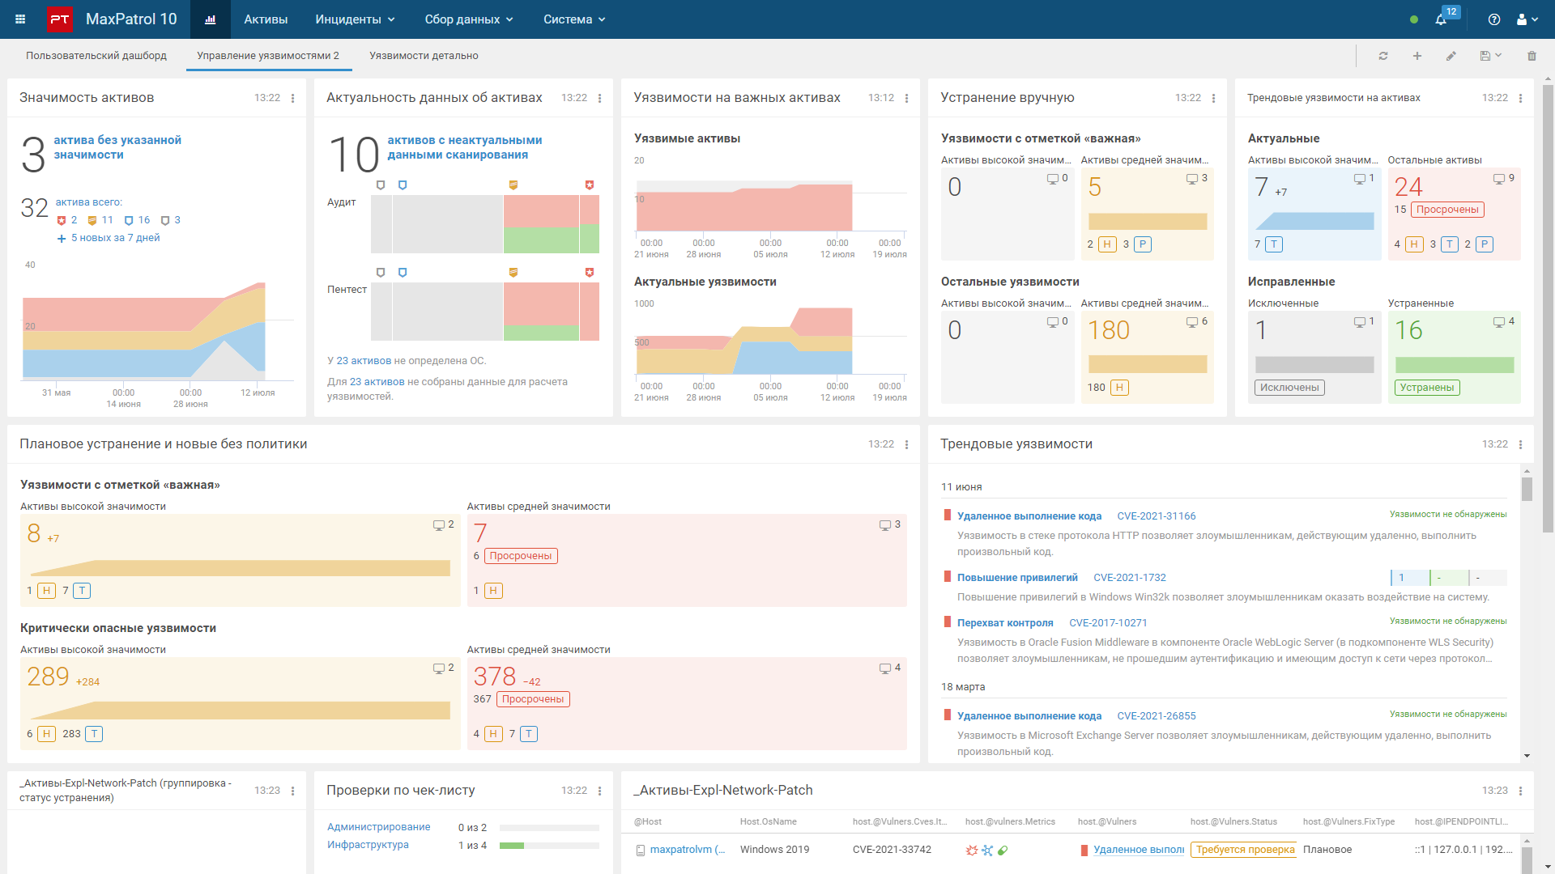This screenshot has width=1555, height=874.
Task: Open the Активы menu item
Action: pos(266,19)
